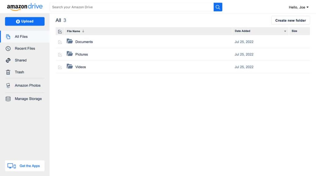
Task: Open the Videos folder icon
Action: (70, 66)
